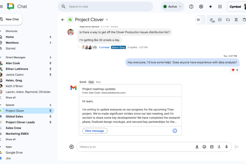This screenshot has height=164, width=246.
Task: Open the Project Clover space menu chevron
Action: pyautogui.click(x=107, y=20)
